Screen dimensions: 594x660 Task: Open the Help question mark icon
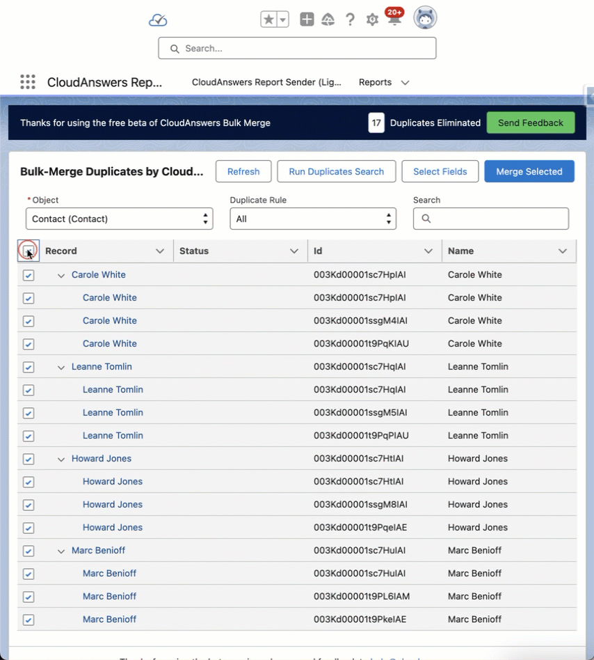point(350,19)
